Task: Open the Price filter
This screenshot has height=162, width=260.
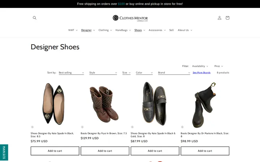Action: pyautogui.click(x=218, y=66)
